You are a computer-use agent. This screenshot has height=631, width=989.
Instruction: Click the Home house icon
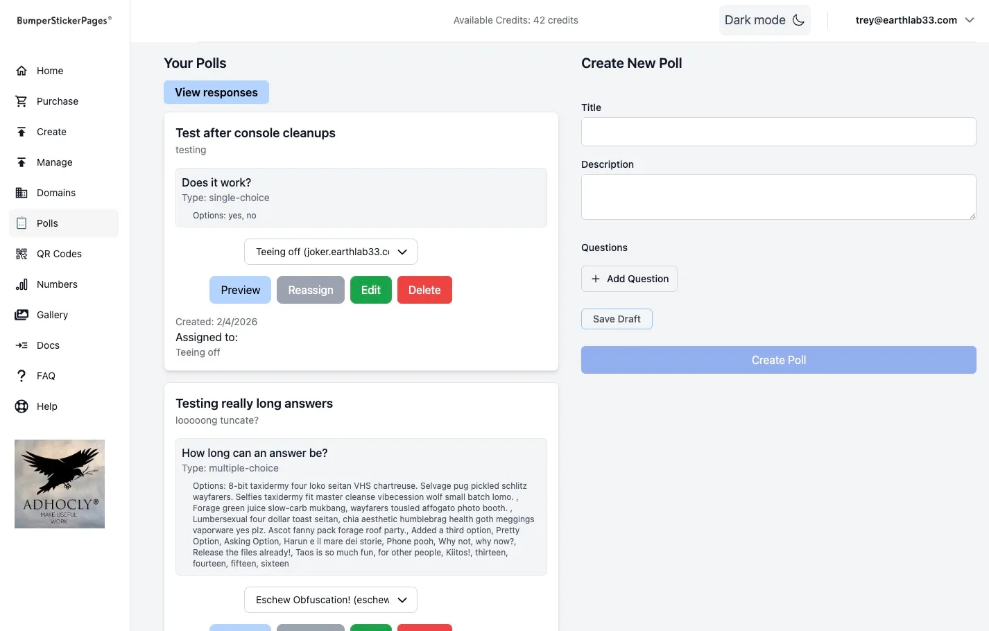coord(21,71)
